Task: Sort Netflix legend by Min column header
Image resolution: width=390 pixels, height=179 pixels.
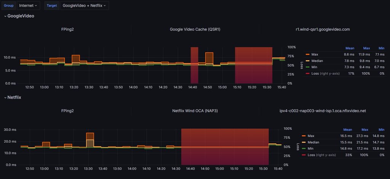Action: (x=382, y=130)
